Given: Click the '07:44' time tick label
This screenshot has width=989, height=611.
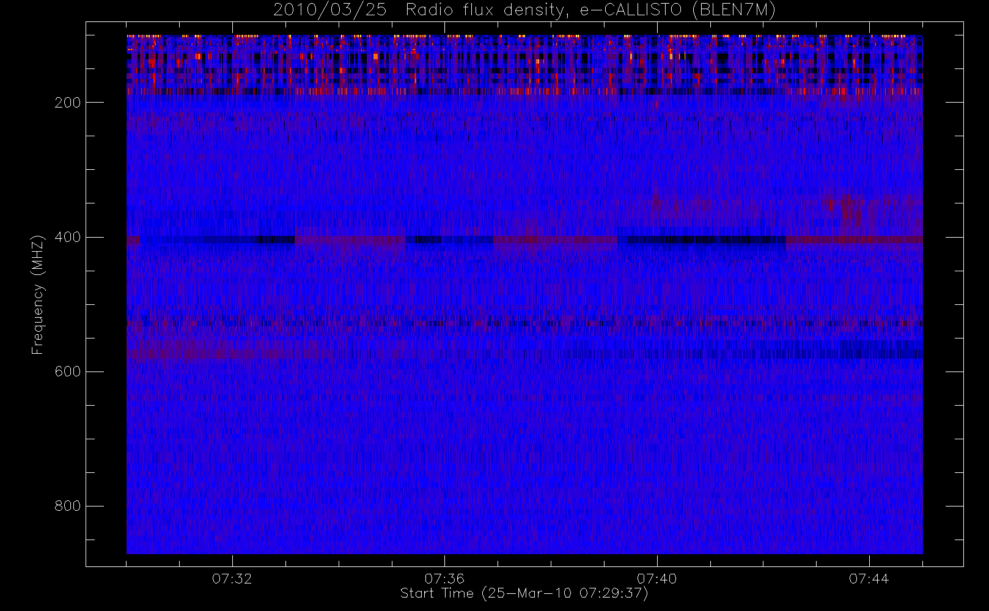Looking at the screenshot, I should (x=869, y=579).
